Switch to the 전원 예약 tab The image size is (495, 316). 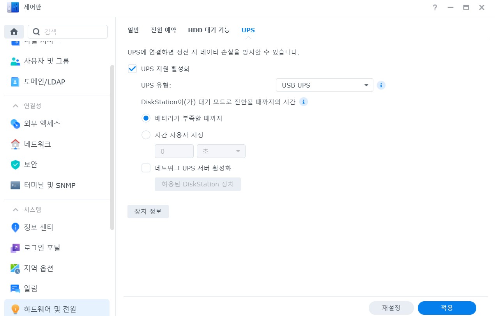[164, 30]
